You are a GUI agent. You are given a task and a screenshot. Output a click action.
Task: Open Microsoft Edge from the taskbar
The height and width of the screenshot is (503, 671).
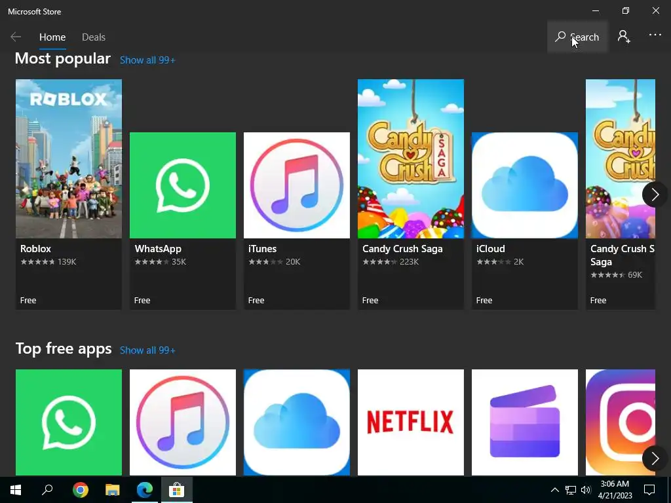point(145,490)
